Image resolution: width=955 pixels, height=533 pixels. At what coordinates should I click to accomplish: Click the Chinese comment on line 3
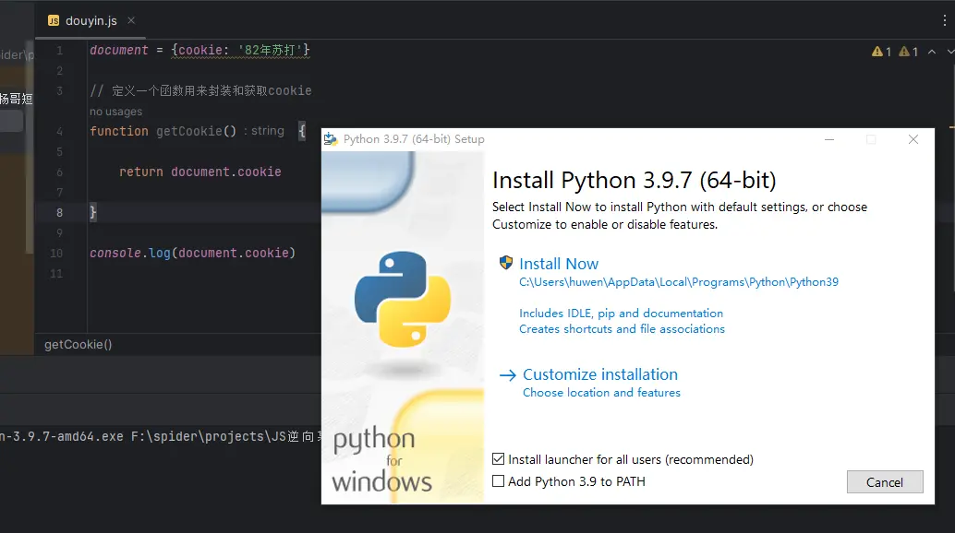point(200,90)
